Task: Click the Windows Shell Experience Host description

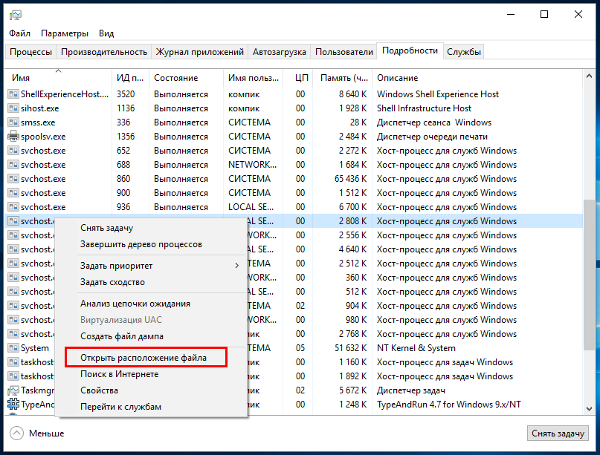Action: tap(438, 94)
